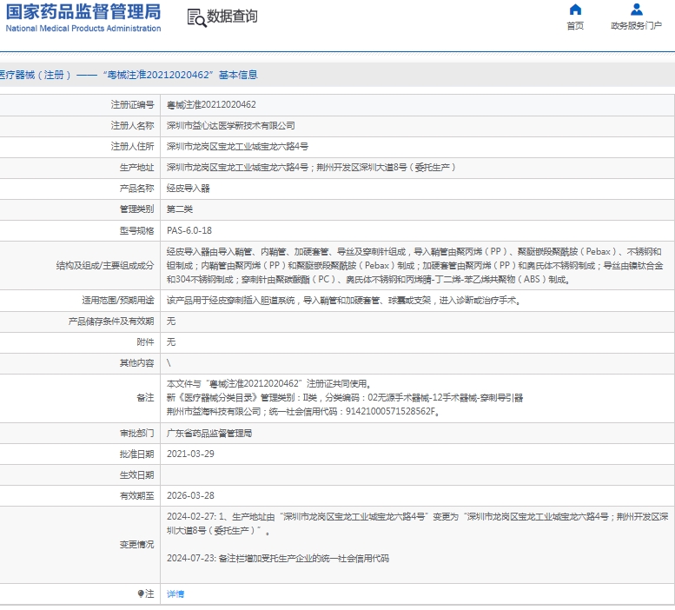Click the 生效日期 row label
Image resolution: width=675 pixels, height=610 pixels.
[x=136, y=475]
